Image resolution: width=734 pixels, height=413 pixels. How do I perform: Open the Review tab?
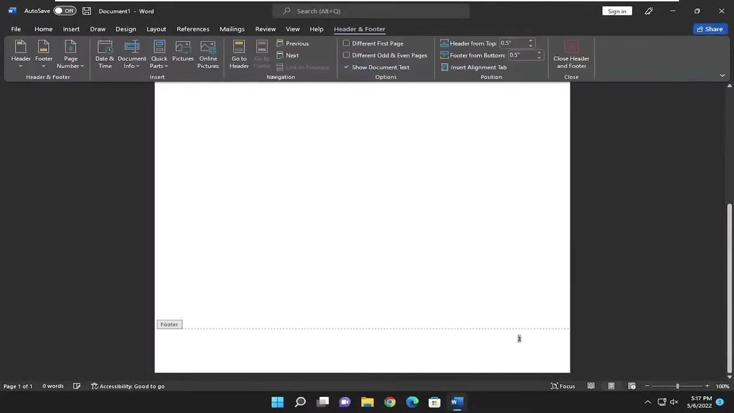point(265,29)
